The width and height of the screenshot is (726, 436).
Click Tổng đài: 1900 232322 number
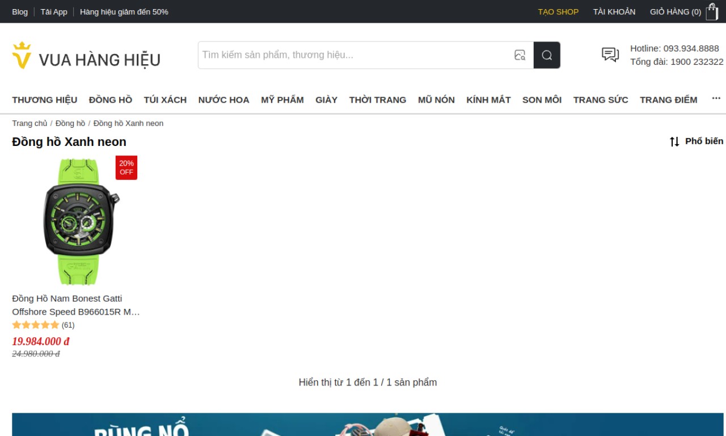pos(677,61)
